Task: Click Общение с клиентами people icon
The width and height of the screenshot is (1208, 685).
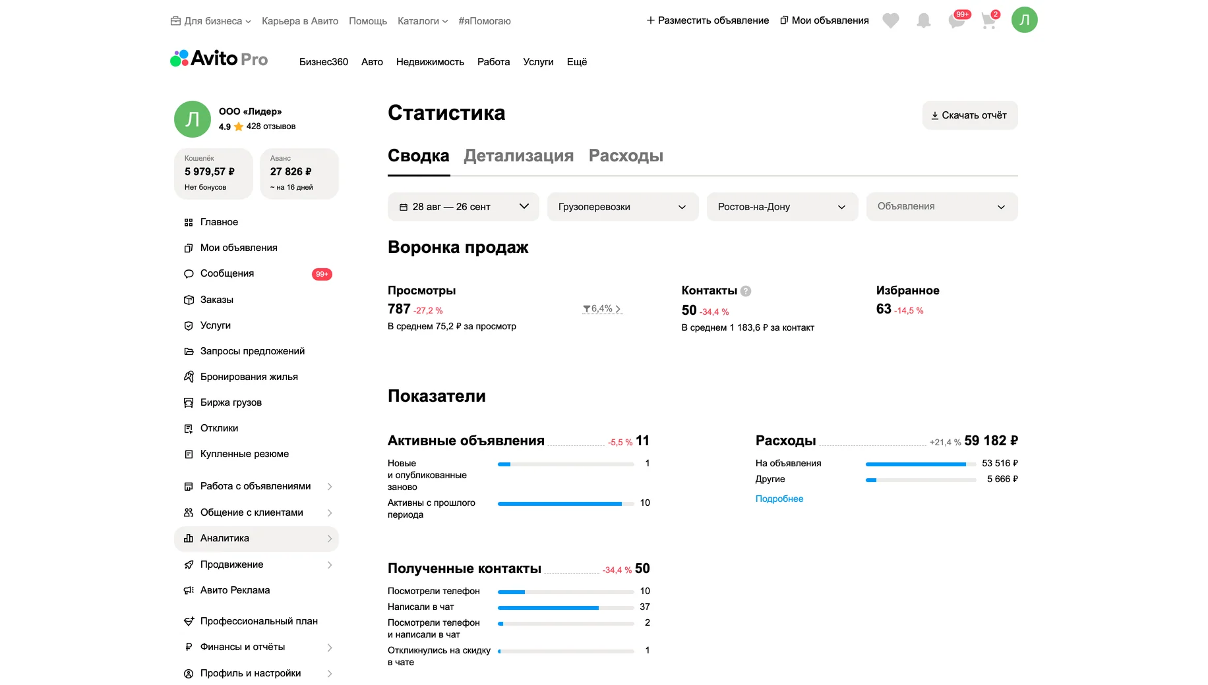Action: tap(189, 513)
